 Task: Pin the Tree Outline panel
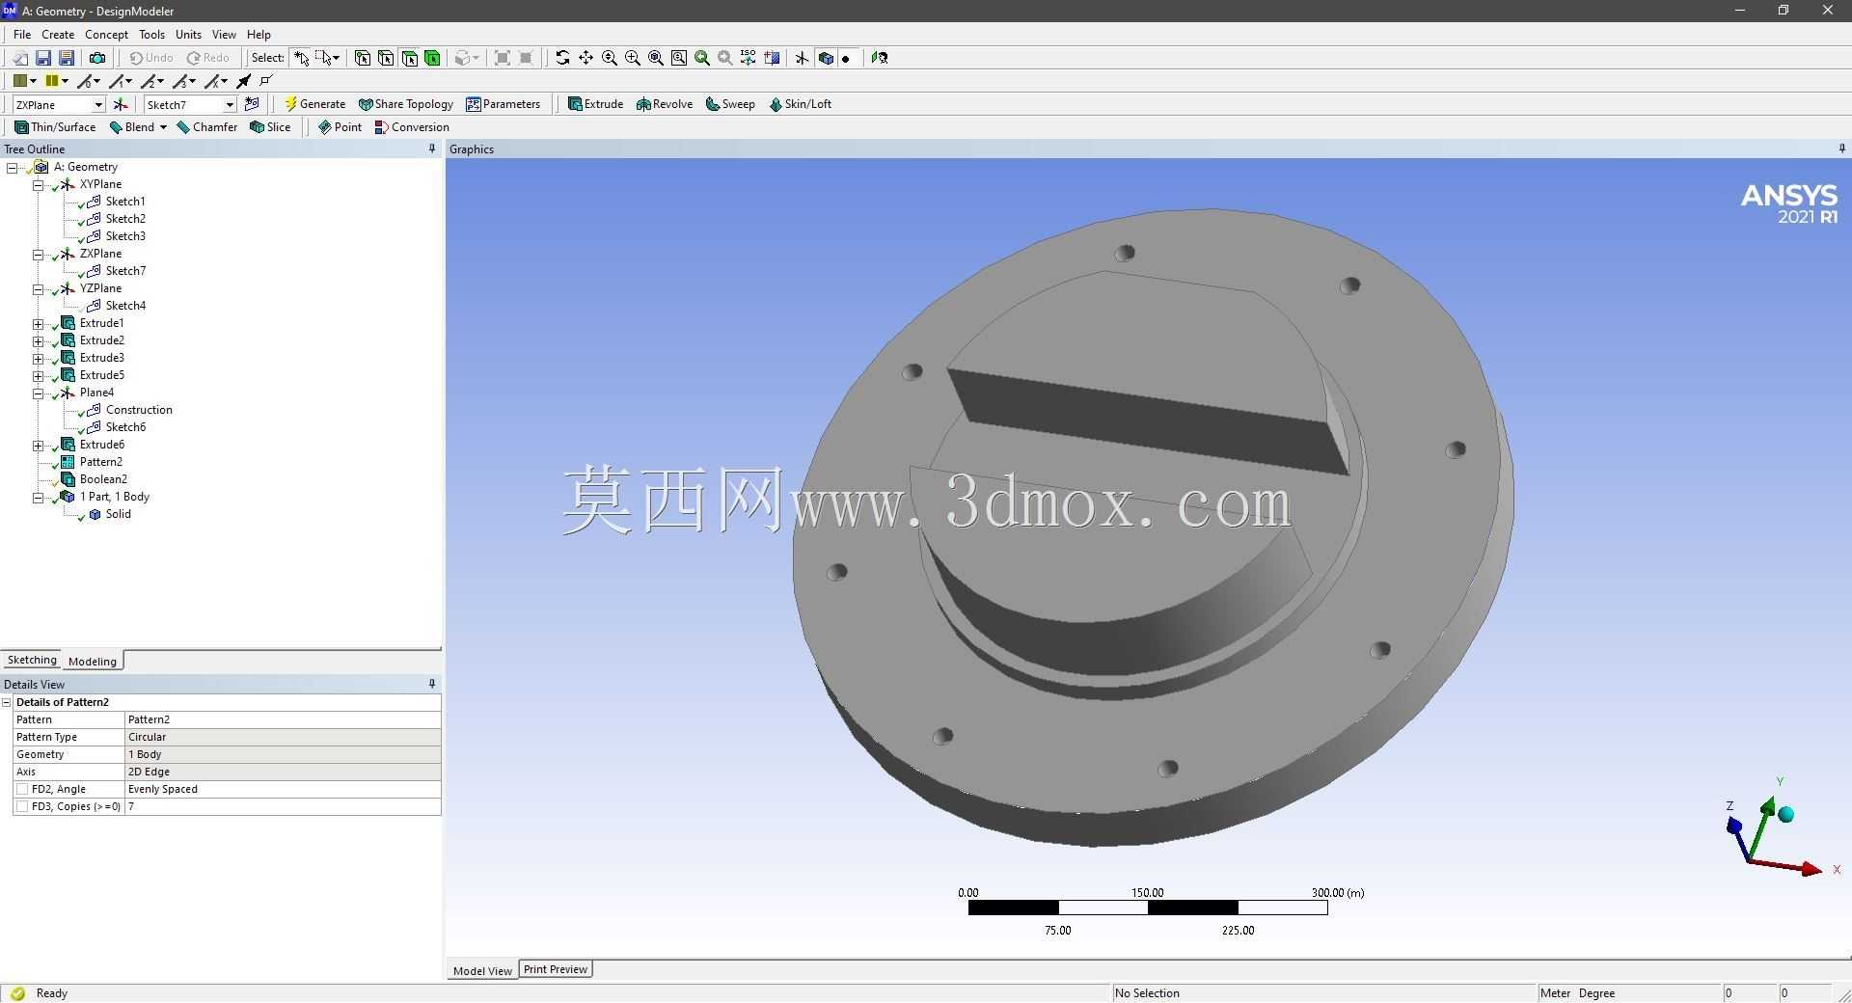(x=431, y=149)
